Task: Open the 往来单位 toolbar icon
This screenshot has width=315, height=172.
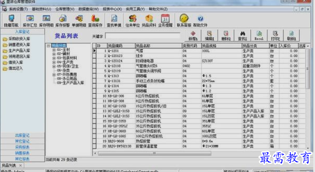Action: pos(133,21)
